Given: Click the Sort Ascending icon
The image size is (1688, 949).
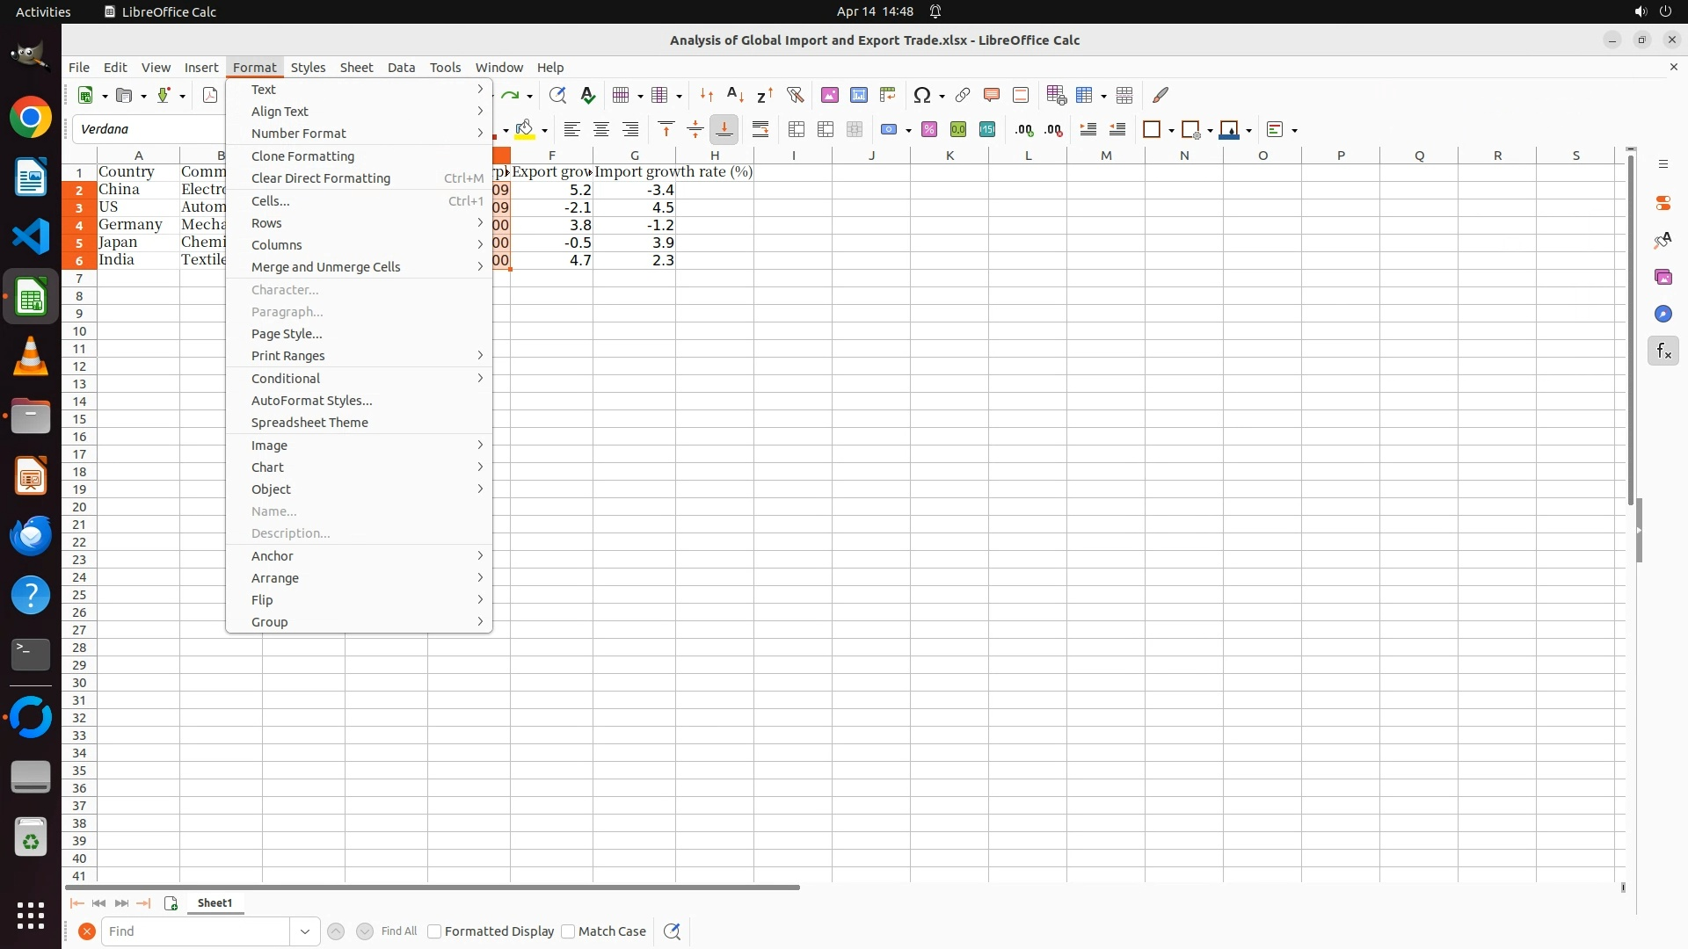Looking at the screenshot, I should point(735,95).
